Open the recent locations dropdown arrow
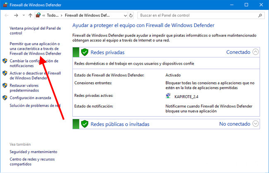Image resolution: width=269 pixels, height=173 pixels. pos(23,15)
